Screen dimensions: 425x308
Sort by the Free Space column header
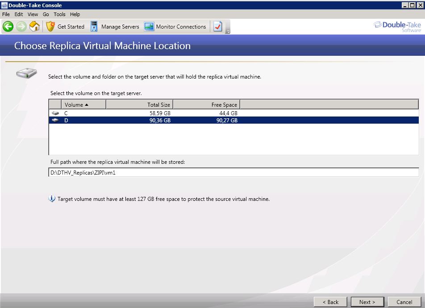pos(207,104)
